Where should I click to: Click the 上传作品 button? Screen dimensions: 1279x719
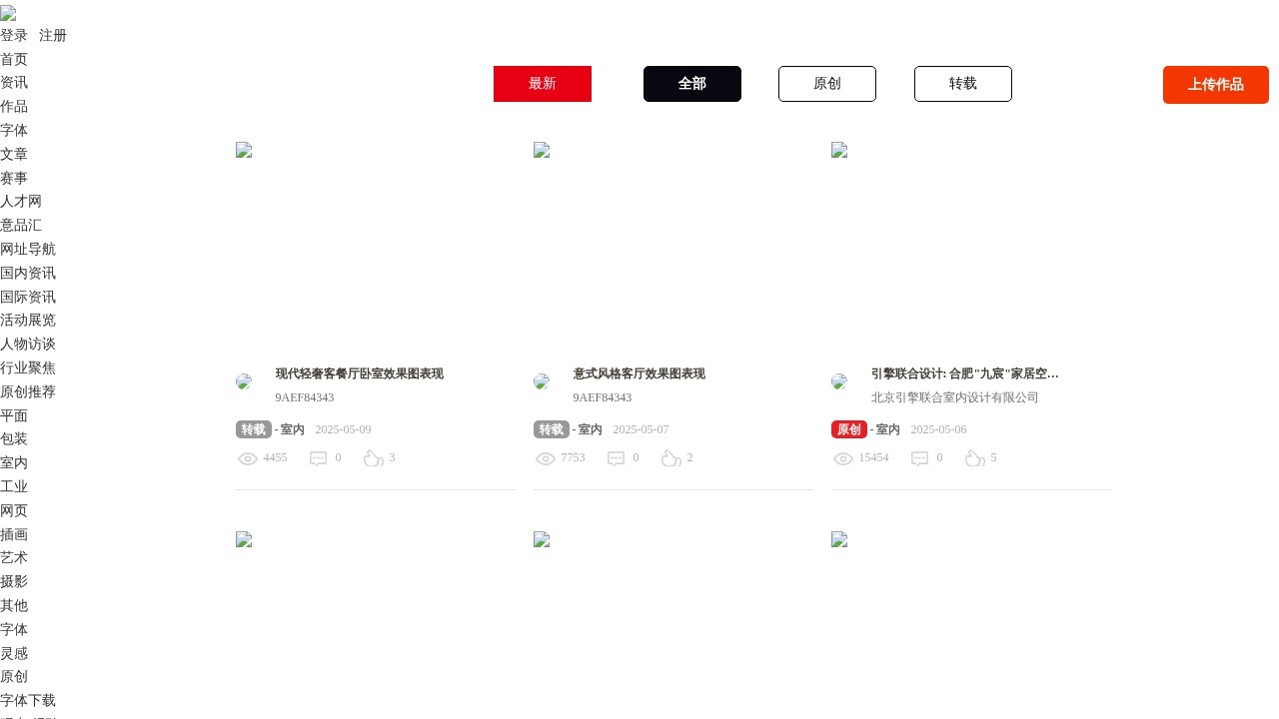click(1215, 85)
